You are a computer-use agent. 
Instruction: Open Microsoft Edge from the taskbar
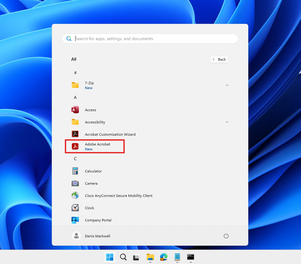[x=164, y=257]
